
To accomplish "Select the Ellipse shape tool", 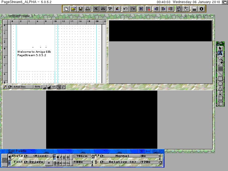I will (x=220, y=84).
